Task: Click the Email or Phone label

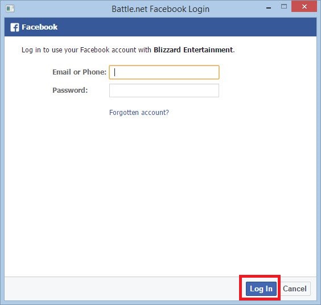Action: tap(80, 72)
